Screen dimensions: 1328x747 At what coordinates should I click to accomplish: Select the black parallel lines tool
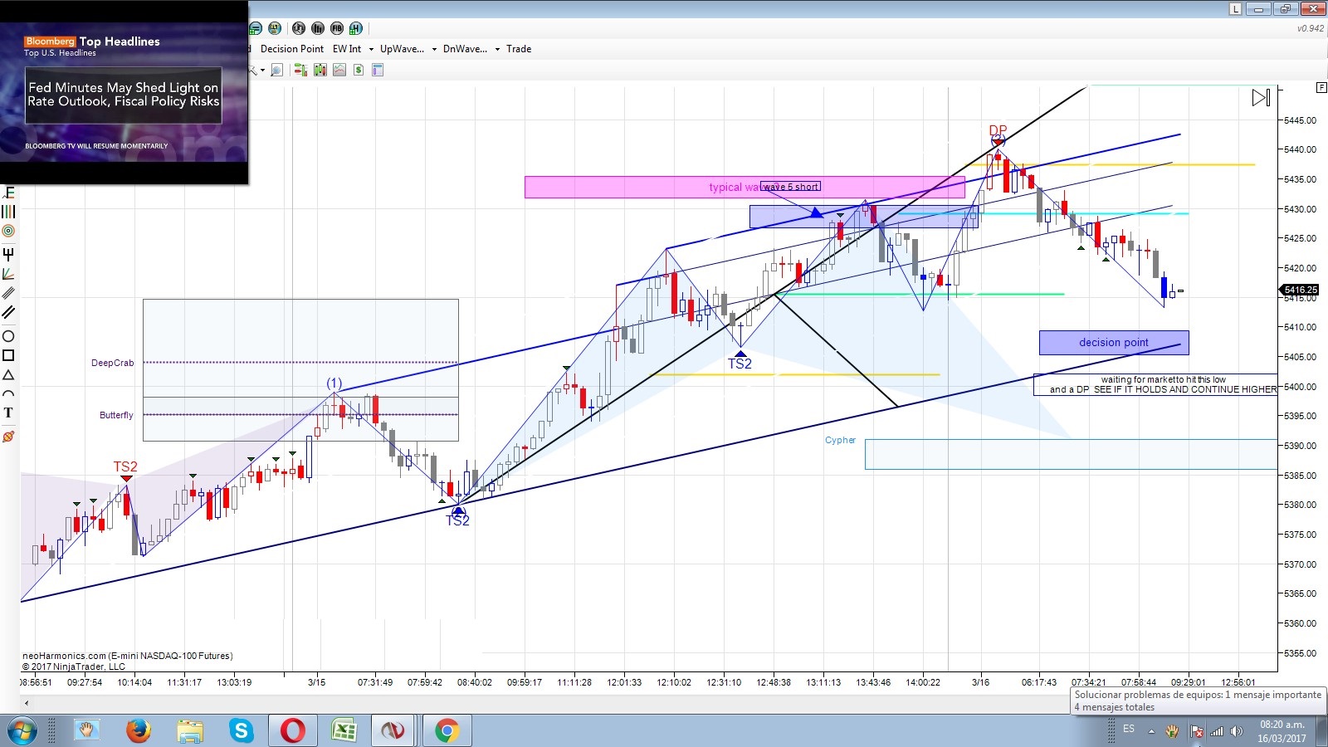(x=9, y=313)
